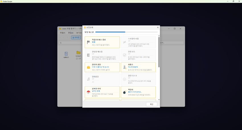Click the trophy icon in 도전과제 title
The width and height of the screenshot is (242, 130).
(x=85, y=27)
